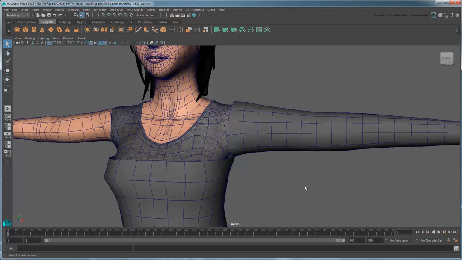Create a polygon cylinder from the shelf
Viewport: 462px width, 260px height.
click(x=34, y=30)
